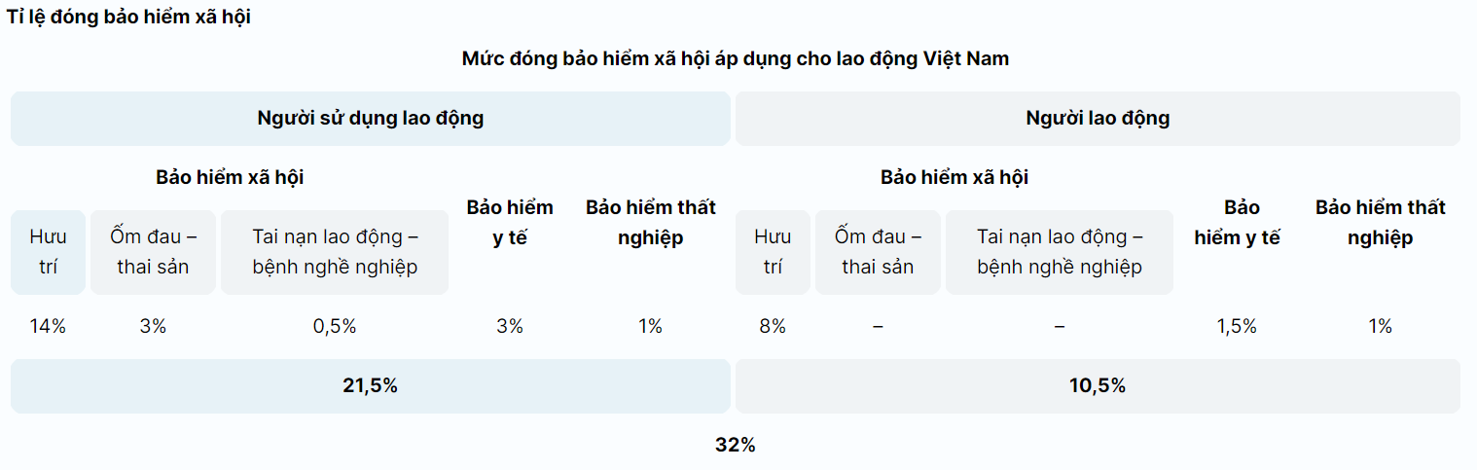Image resolution: width=1477 pixels, height=470 pixels.
Task: Click "Bảo hiểm xã hội" subheading under employer
Action: 230,178
